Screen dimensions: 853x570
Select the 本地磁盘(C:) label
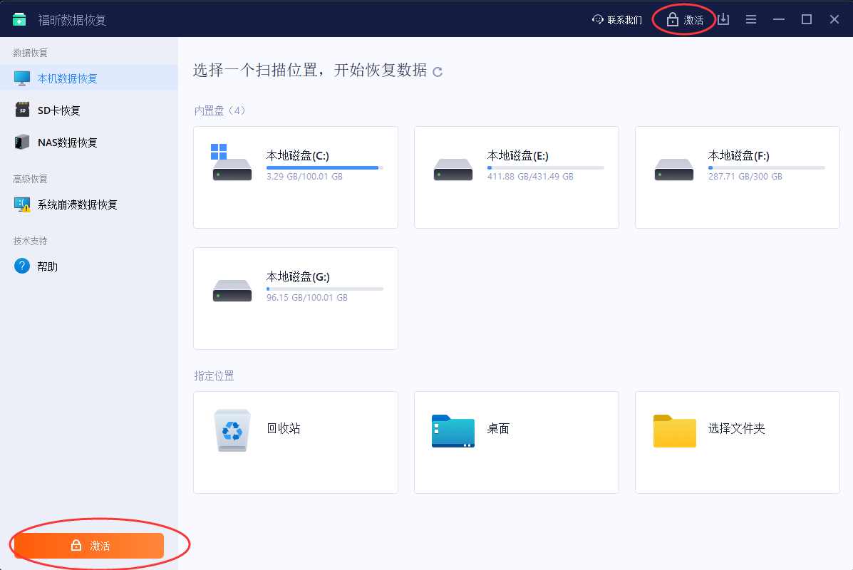click(298, 156)
